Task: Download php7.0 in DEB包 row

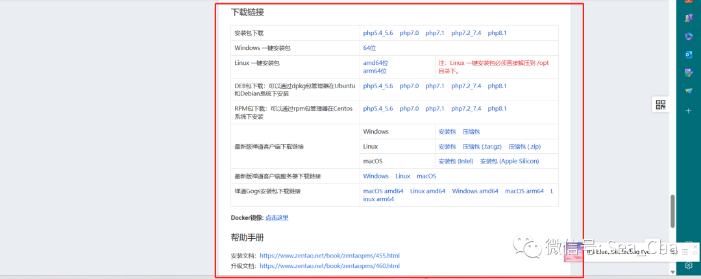Action: 409,86
